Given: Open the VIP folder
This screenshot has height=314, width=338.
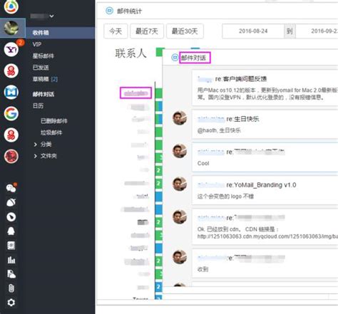Looking at the screenshot, I should (37, 44).
